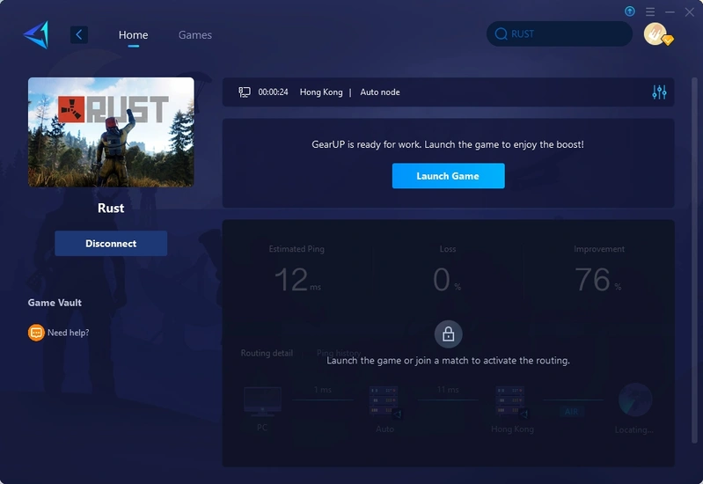
Task: Switch to the Home tab
Action: point(133,35)
